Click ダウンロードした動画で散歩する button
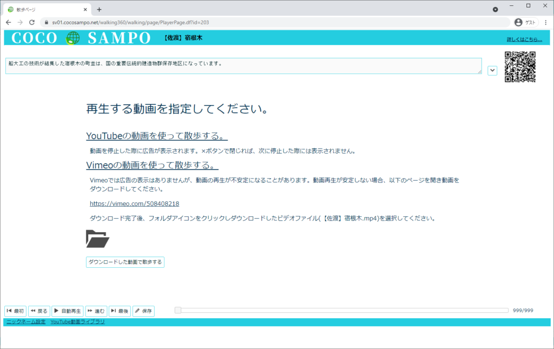 pyautogui.click(x=125, y=262)
